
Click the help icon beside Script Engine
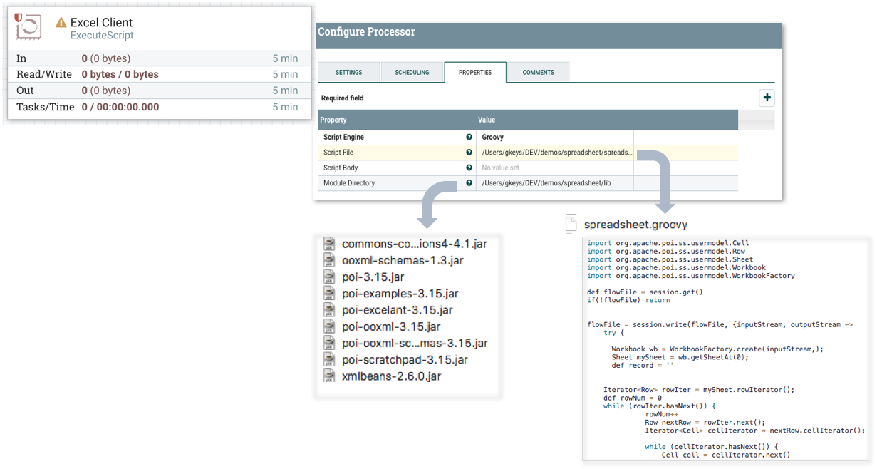click(469, 137)
